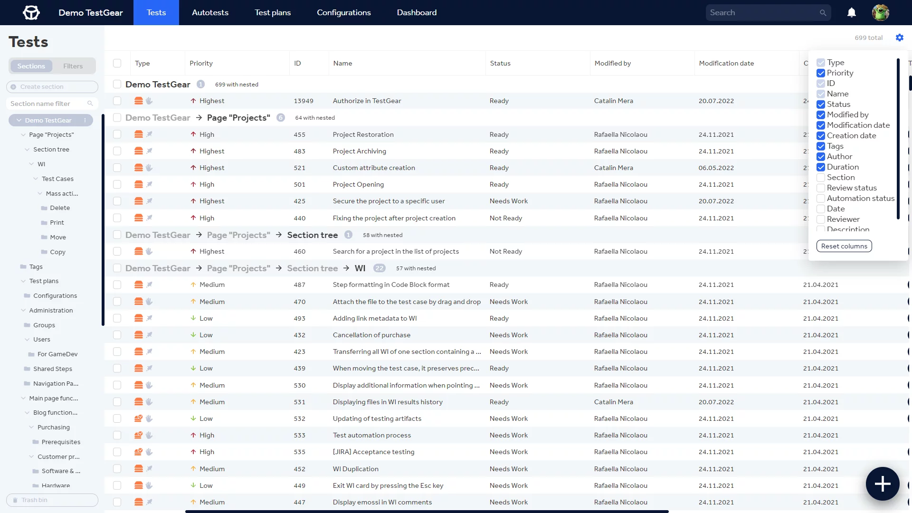Open user avatar menu

[880, 13]
